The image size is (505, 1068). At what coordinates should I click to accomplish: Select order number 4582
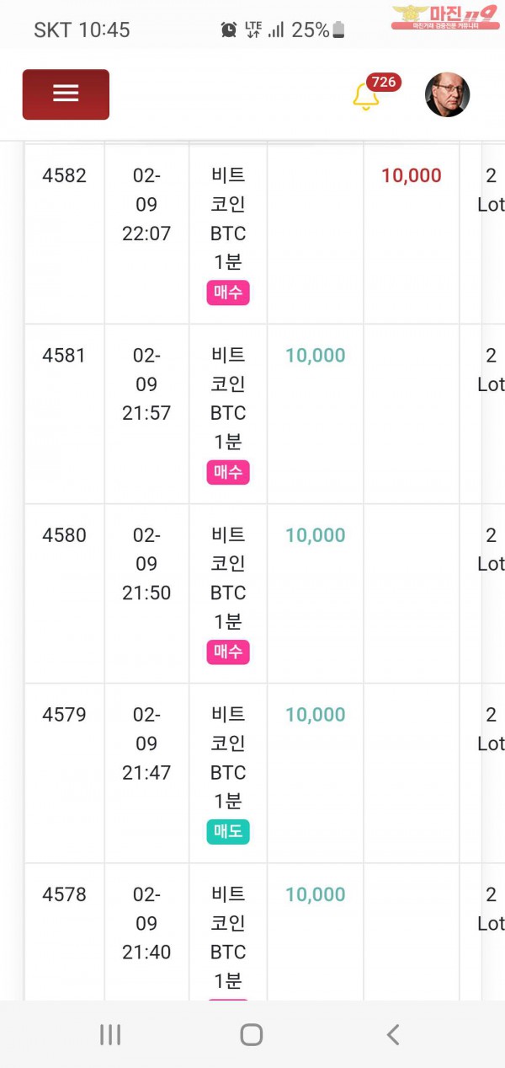pyautogui.click(x=64, y=176)
